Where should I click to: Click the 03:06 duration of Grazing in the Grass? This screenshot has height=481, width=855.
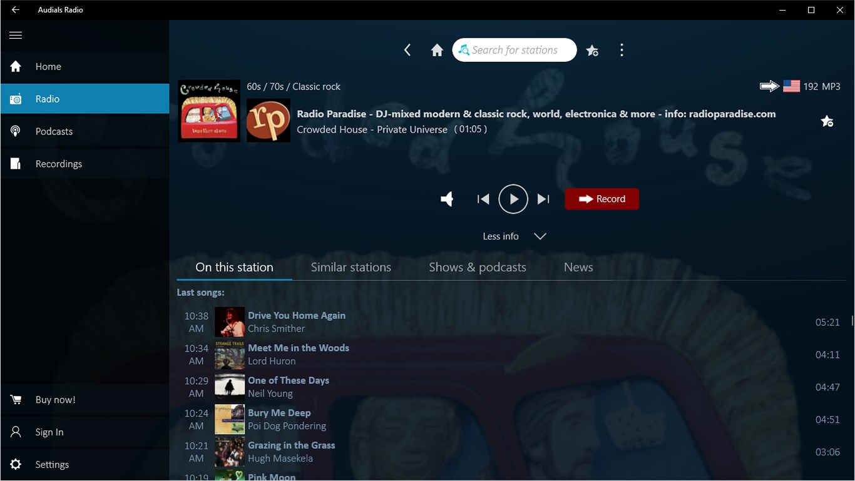pos(827,452)
